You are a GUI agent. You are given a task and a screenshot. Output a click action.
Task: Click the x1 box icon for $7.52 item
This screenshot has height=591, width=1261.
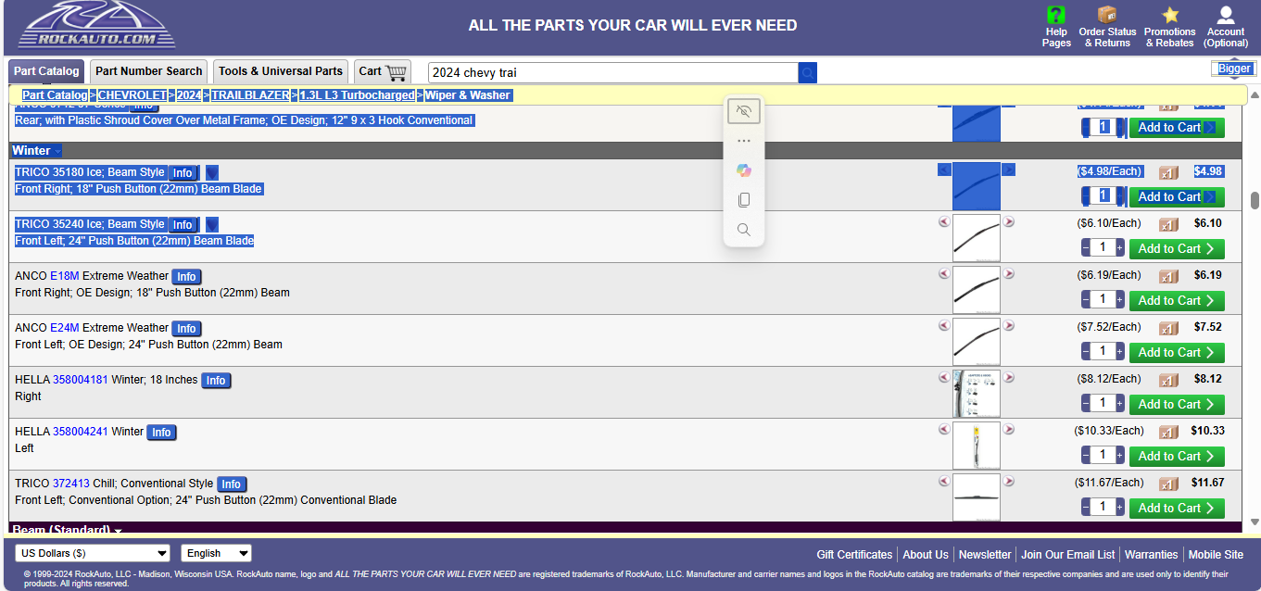coord(1168,328)
